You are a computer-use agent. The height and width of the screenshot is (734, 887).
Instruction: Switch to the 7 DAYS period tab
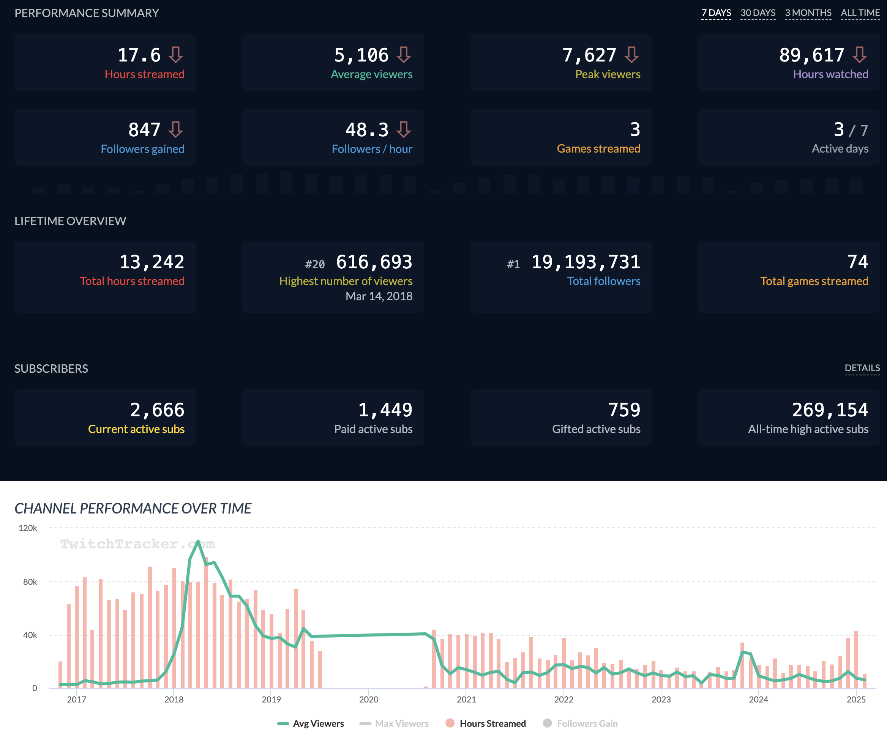tap(716, 13)
